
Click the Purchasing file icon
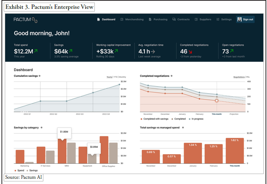tap(150, 19)
